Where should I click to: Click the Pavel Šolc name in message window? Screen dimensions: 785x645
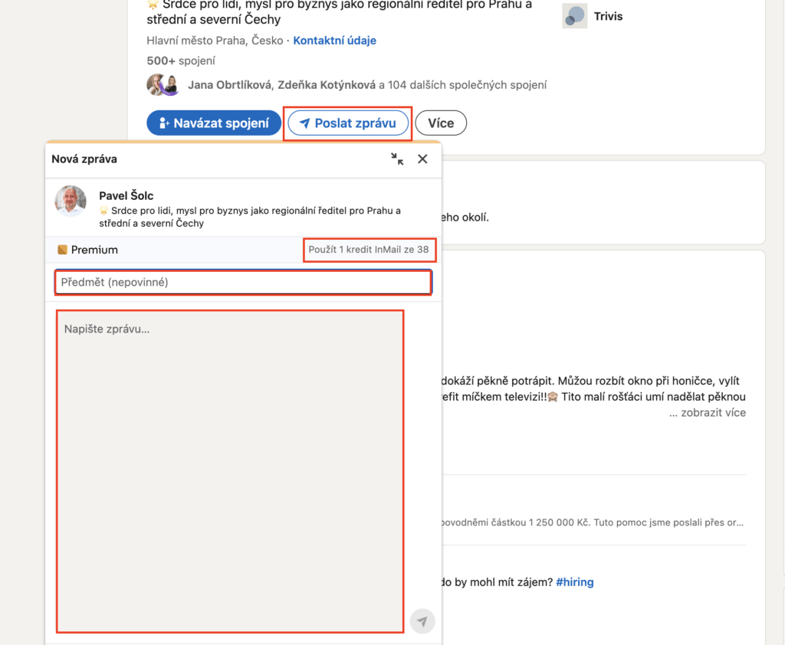point(126,195)
